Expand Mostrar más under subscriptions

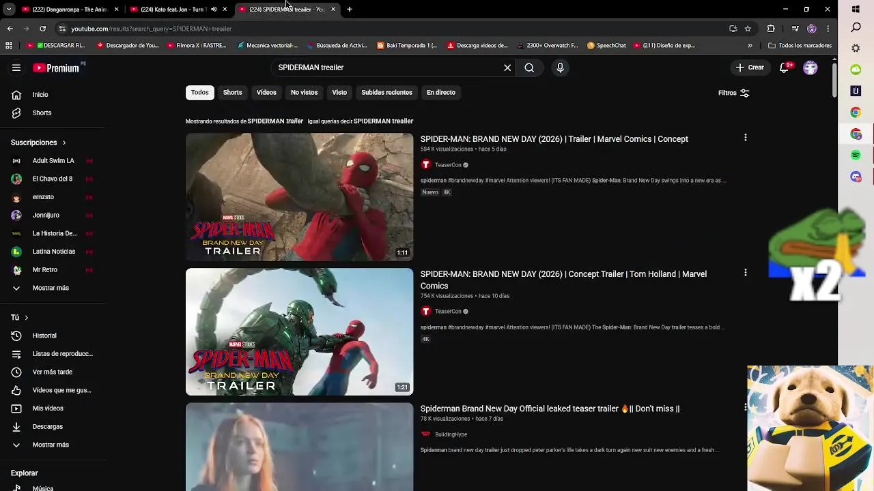(52, 288)
